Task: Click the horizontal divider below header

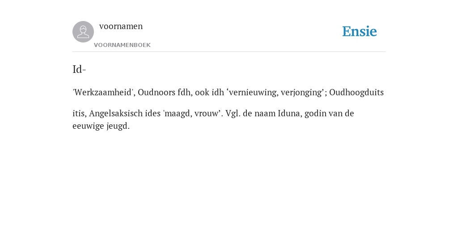Action: click(x=229, y=52)
